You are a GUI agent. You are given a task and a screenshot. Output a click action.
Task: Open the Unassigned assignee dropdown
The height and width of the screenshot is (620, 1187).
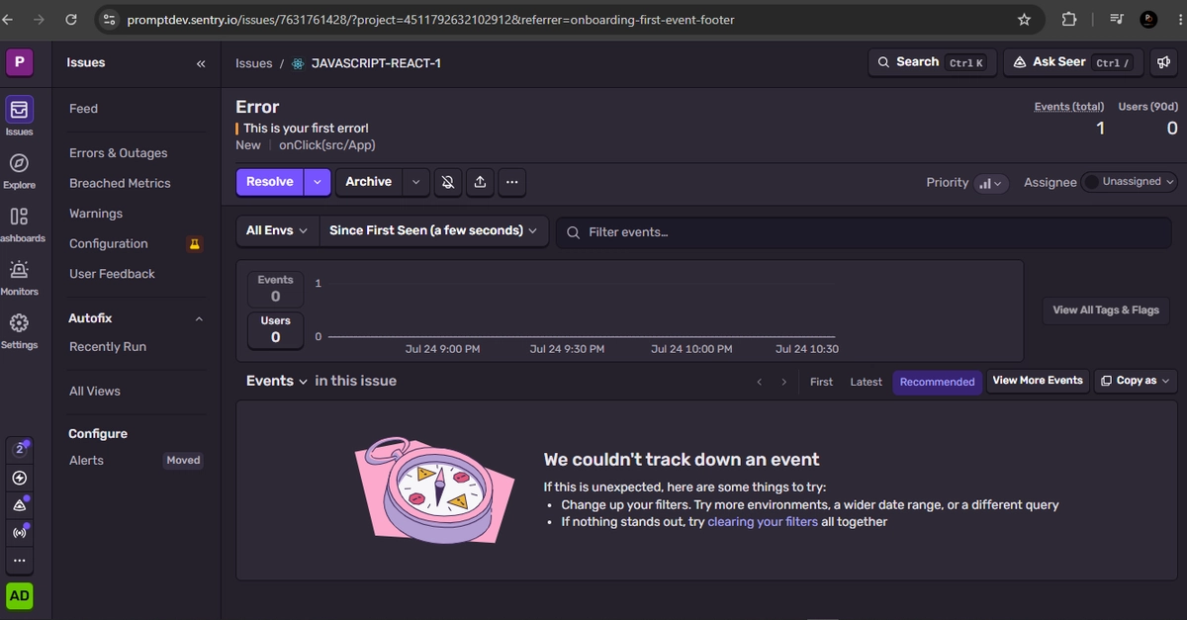(1129, 182)
